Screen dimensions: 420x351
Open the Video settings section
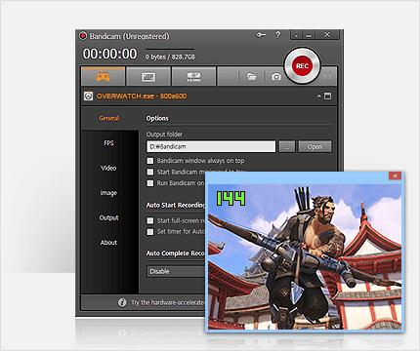coord(108,168)
